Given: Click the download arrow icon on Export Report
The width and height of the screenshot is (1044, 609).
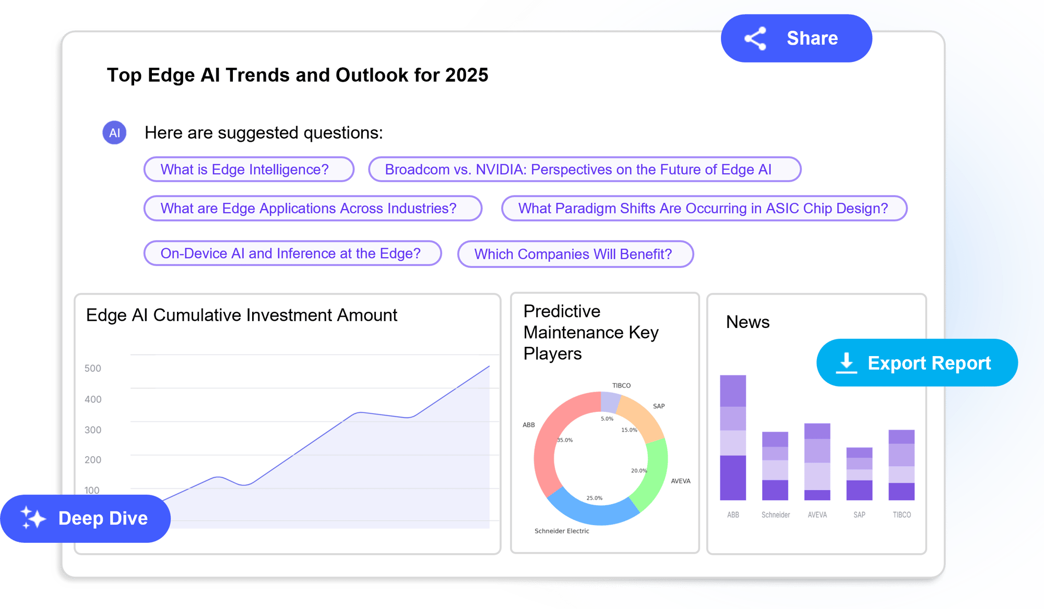Looking at the screenshot, I should (x=846, y=363).
